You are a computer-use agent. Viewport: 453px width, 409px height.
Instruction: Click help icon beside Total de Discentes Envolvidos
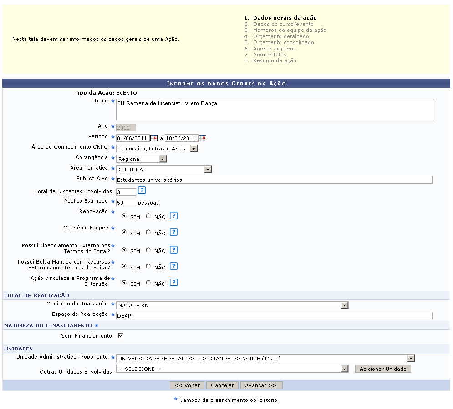point(142,190)
